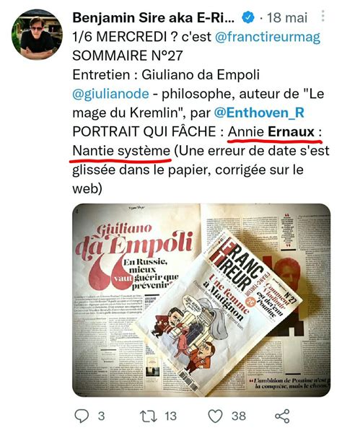
Task: Follow the @giulianode mention link
Action: tap(110, 94)
